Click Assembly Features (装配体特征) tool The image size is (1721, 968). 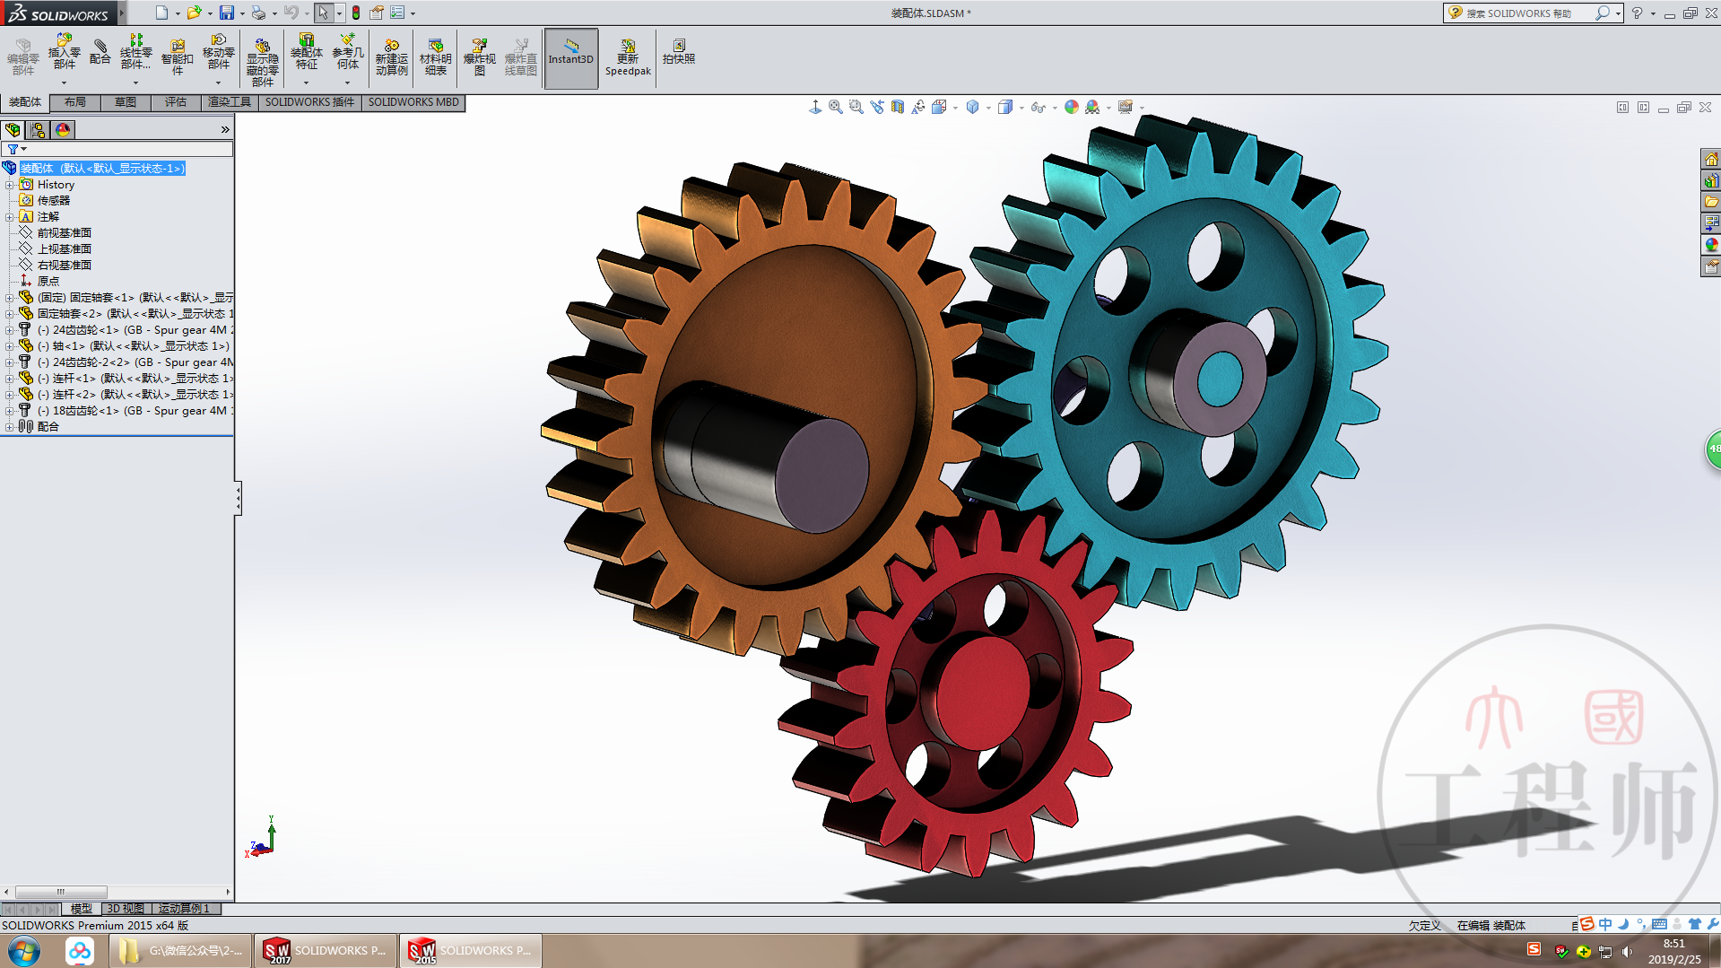click(x=306, y=53)
